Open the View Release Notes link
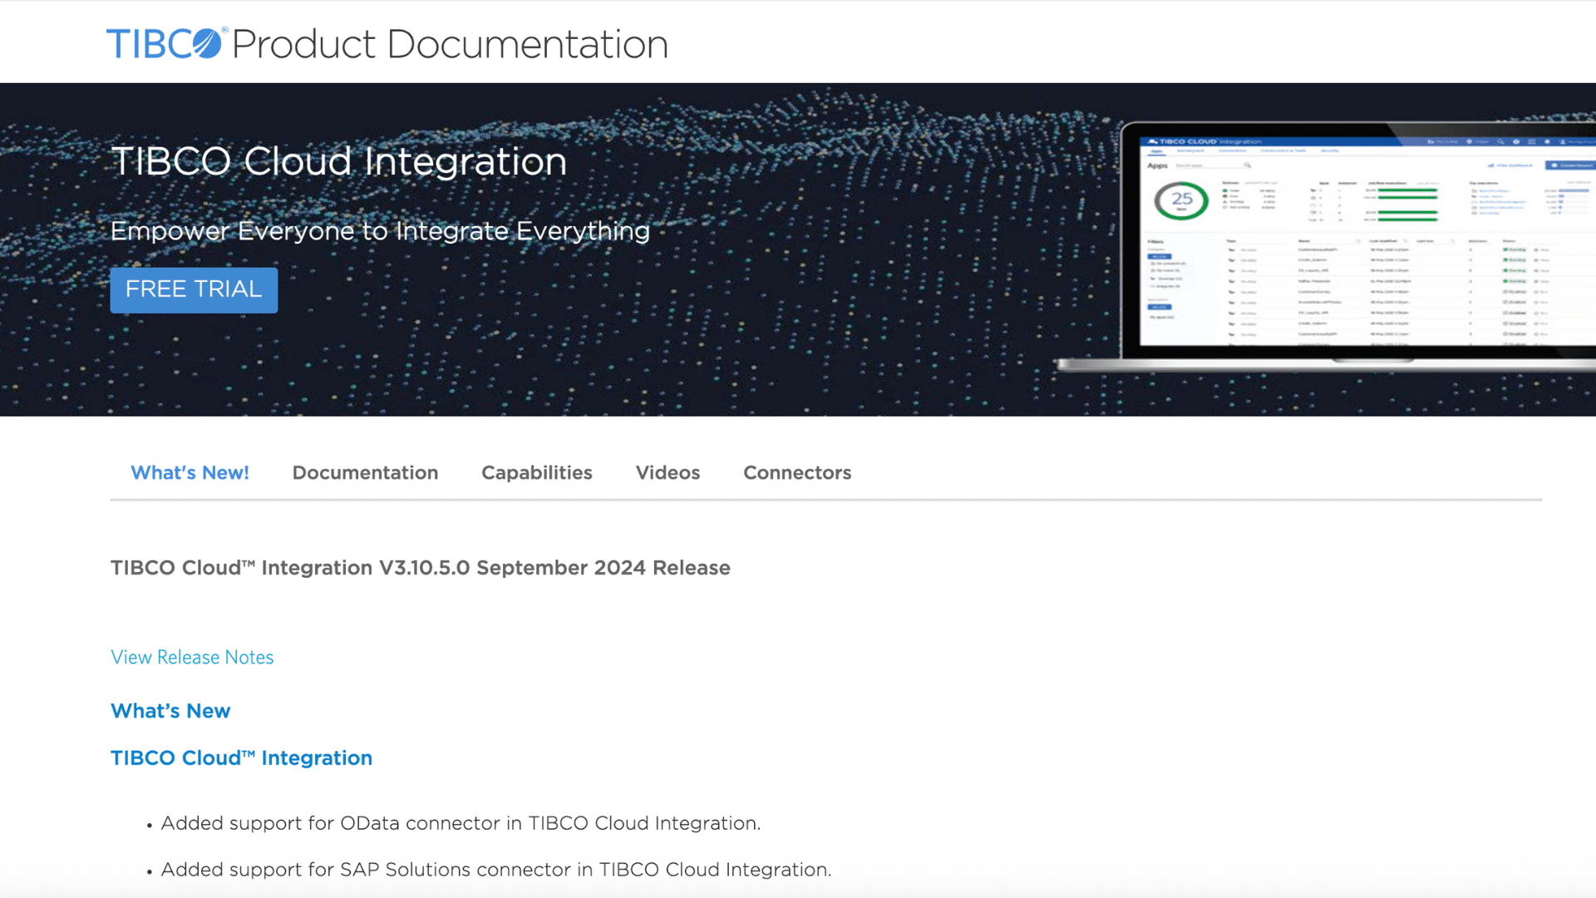 (x=191, y=657)
